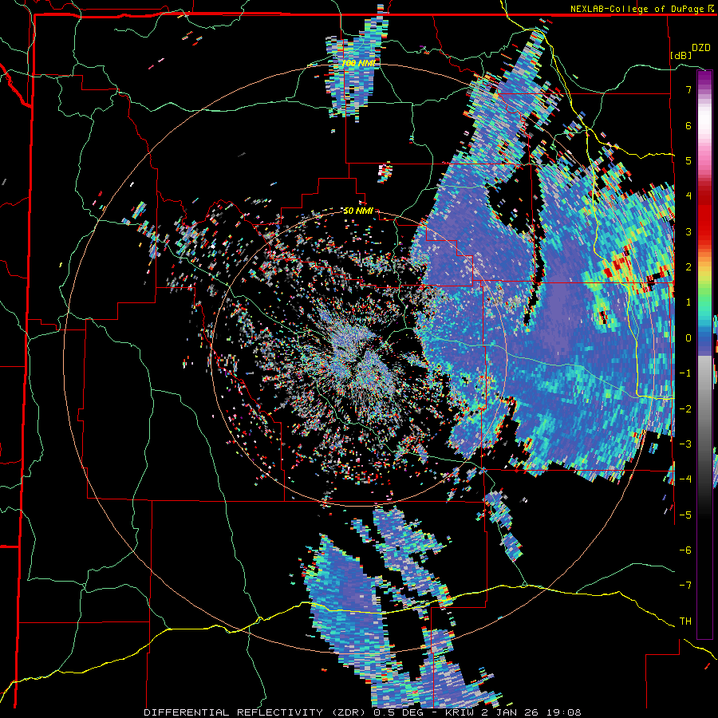Screen dimensions: 718x718
Task: Select the 100 NMI range ring label
Action: [x=358, y=63]
